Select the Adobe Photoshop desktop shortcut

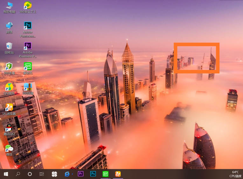[x=28, y=30]
